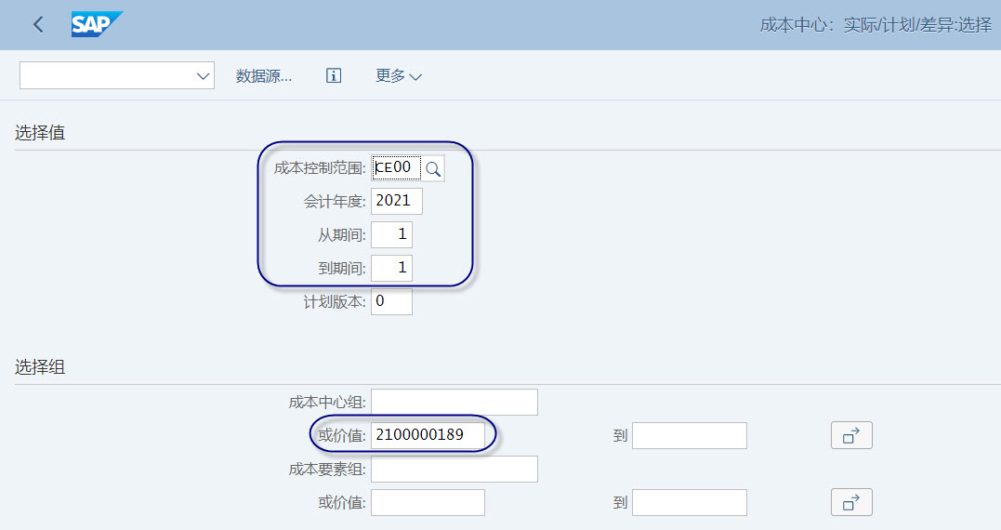Click the 到 field for cost center value

(690, 435)
